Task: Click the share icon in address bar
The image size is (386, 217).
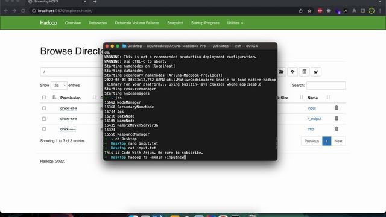Action: point(300,11)
